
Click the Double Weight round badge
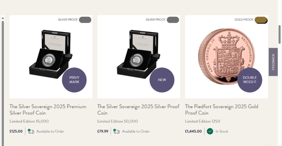[250, 80]
